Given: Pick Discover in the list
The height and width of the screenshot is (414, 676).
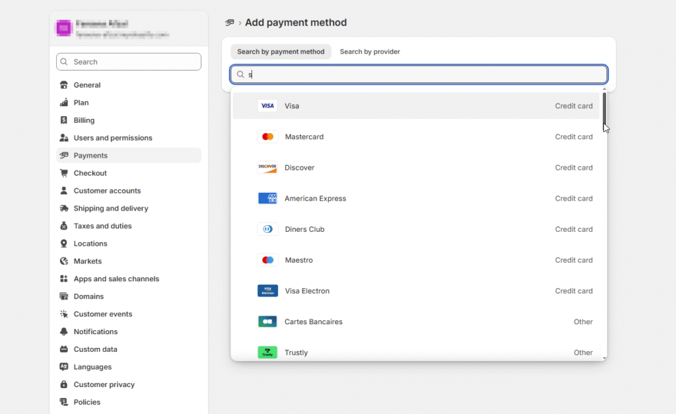Looking at the screenshot, I should [x=416, y=167].
